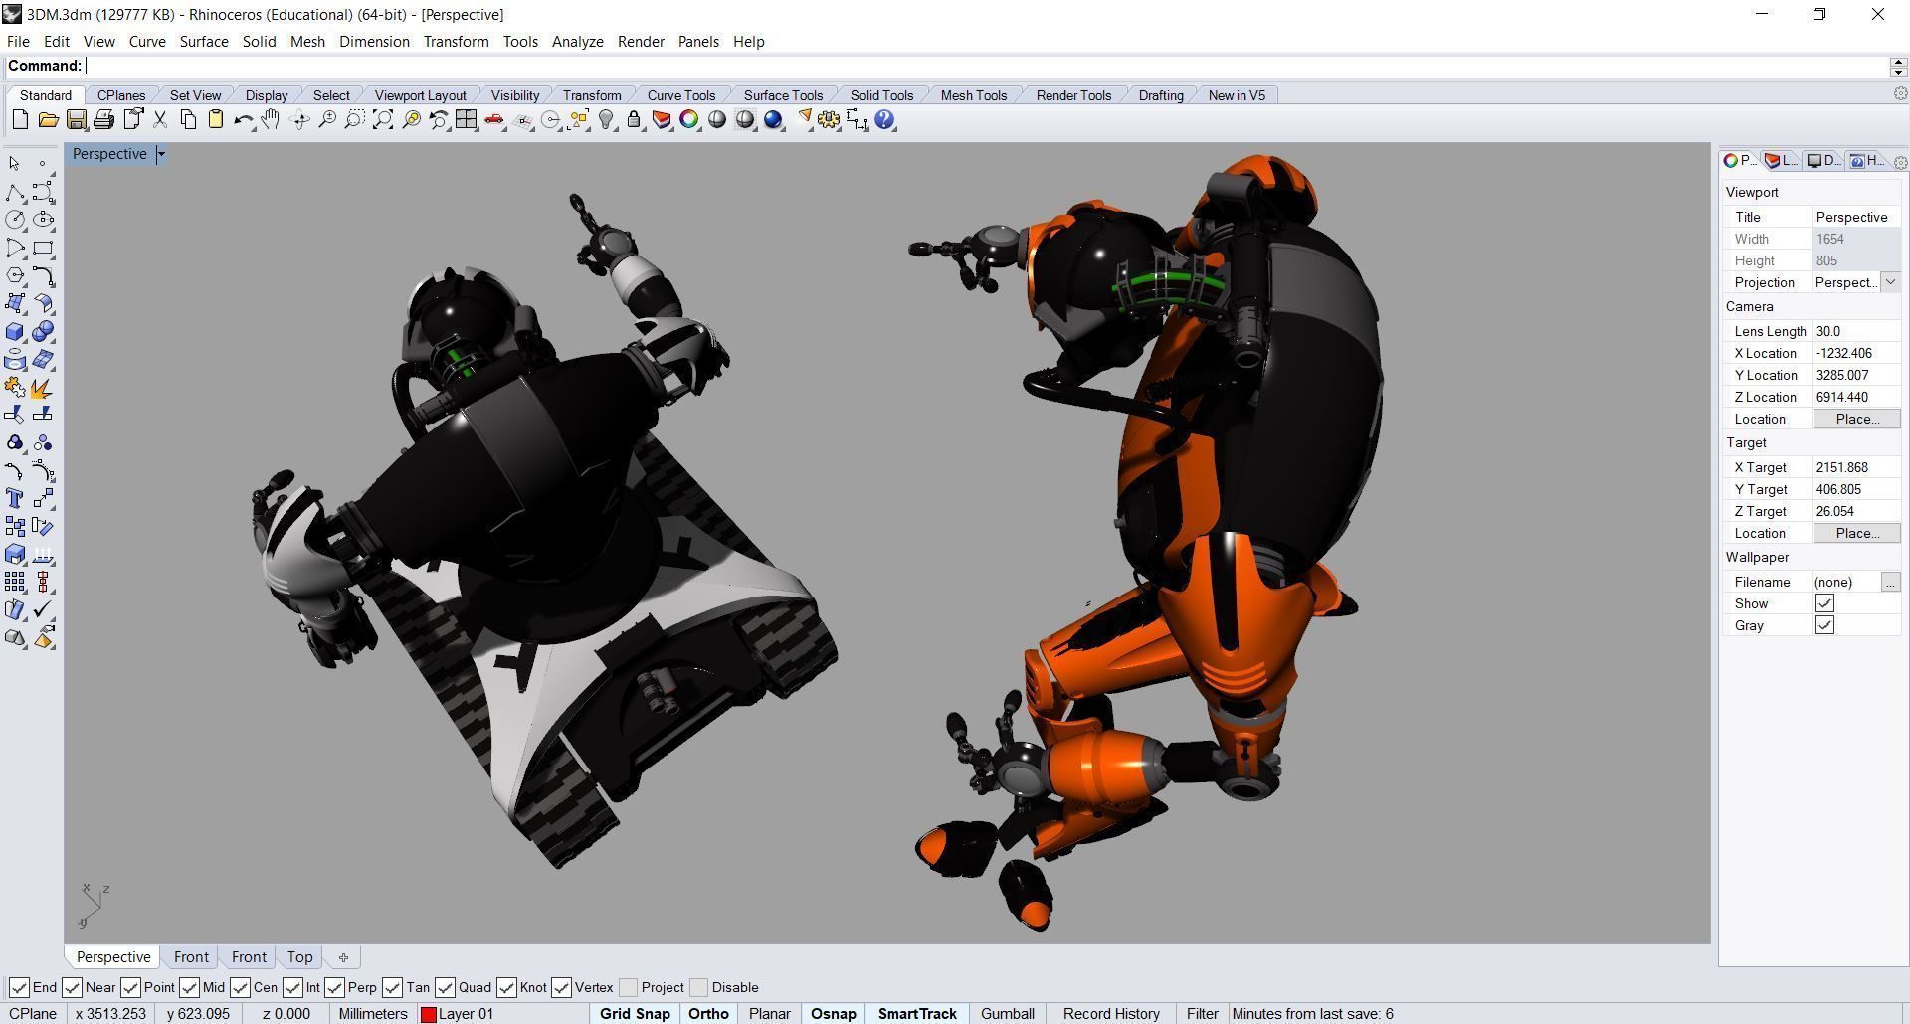Toggle the Near osnap checkbox
The image size is (1910, 1024).
tap(72, 987)
